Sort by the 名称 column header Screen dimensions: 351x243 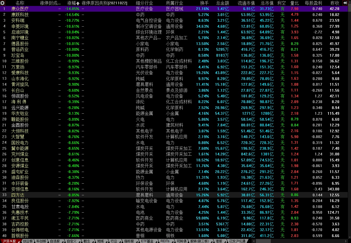20,3
